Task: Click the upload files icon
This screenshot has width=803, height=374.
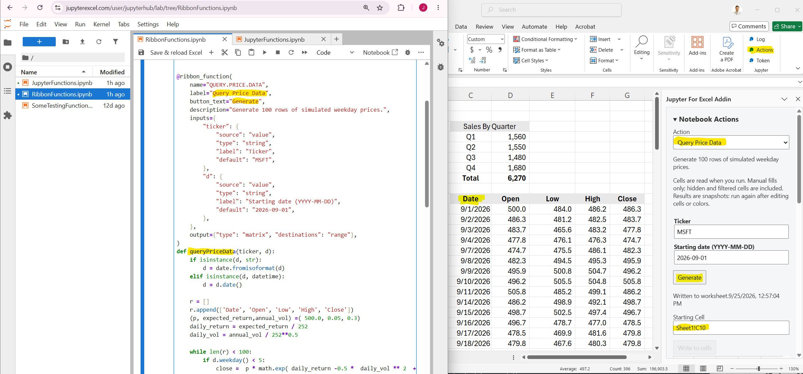Action: [82, 42]
